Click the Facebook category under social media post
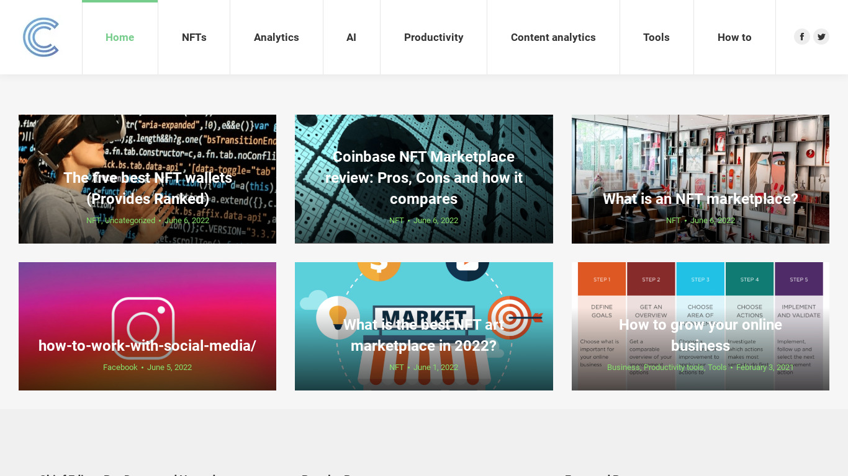Screen dimensions: 848x476 coord(120,368)
